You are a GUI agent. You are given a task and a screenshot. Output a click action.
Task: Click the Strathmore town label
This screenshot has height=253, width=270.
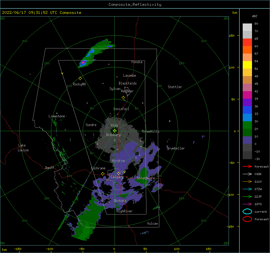pyautogui.click(x=146, y=178)
